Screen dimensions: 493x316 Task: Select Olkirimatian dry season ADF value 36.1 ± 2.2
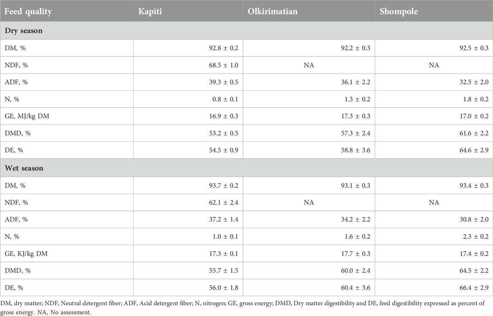pyautogui.click(x=356, y=82)
